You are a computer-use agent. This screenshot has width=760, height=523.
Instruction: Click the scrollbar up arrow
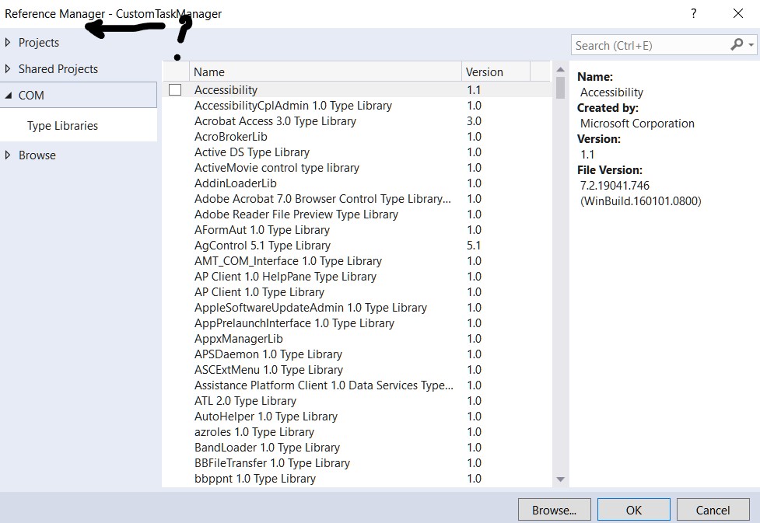click(x=560, y=68)
